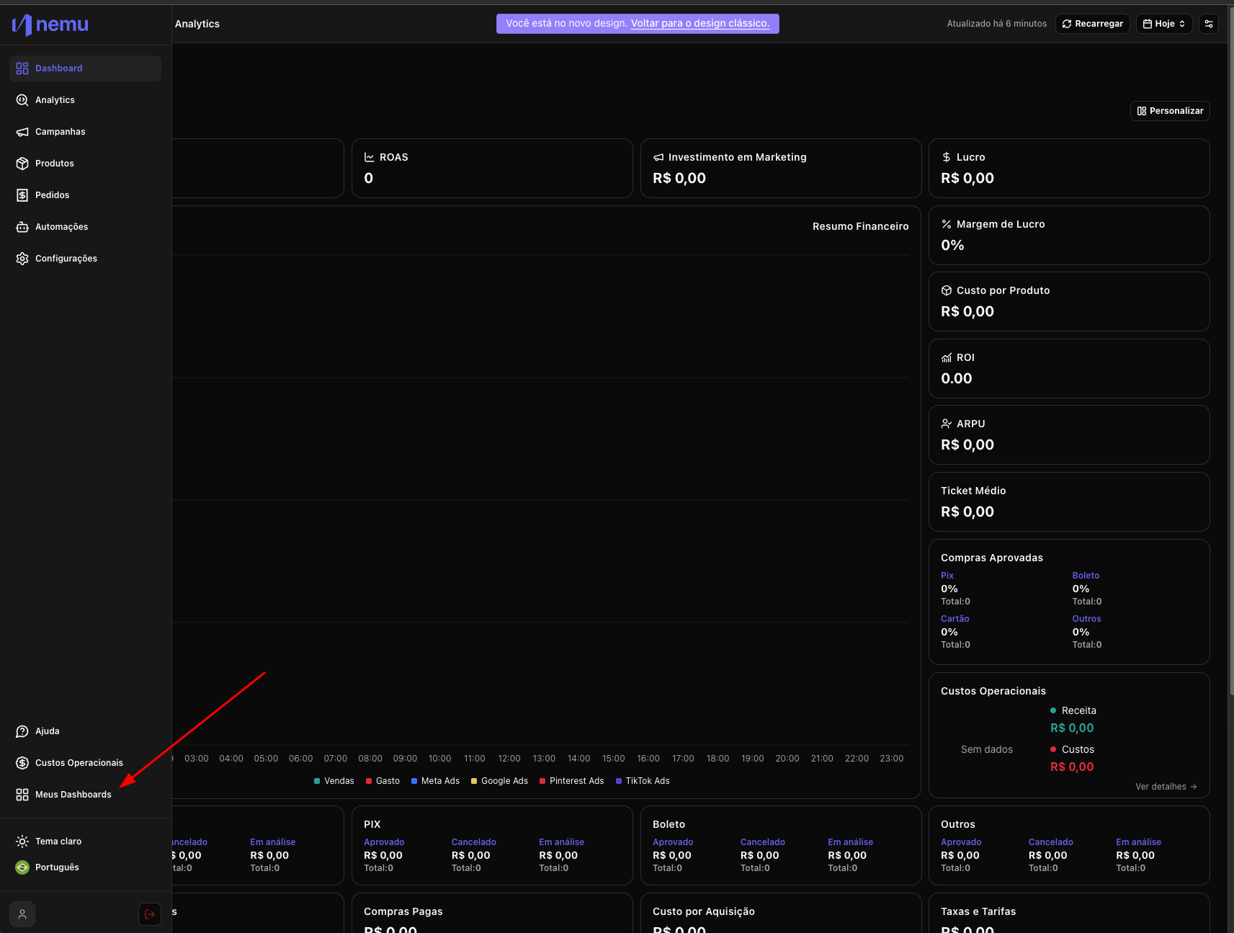The image size is (1234, 933).
Task: Click Receita legend in Custos Operacionais
Action: [x=1073, y=710]
